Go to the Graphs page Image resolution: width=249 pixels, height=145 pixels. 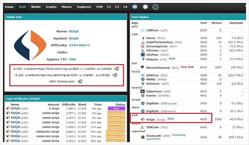(x=51, y=7)
